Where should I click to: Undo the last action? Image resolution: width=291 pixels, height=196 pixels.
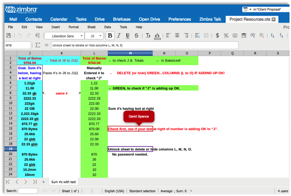[20, 35]
